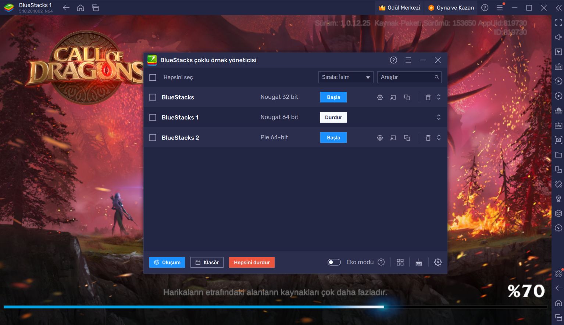Click the side toolbar back arrow icon
This screenshot has height=325, width=564.
(558, 288)
